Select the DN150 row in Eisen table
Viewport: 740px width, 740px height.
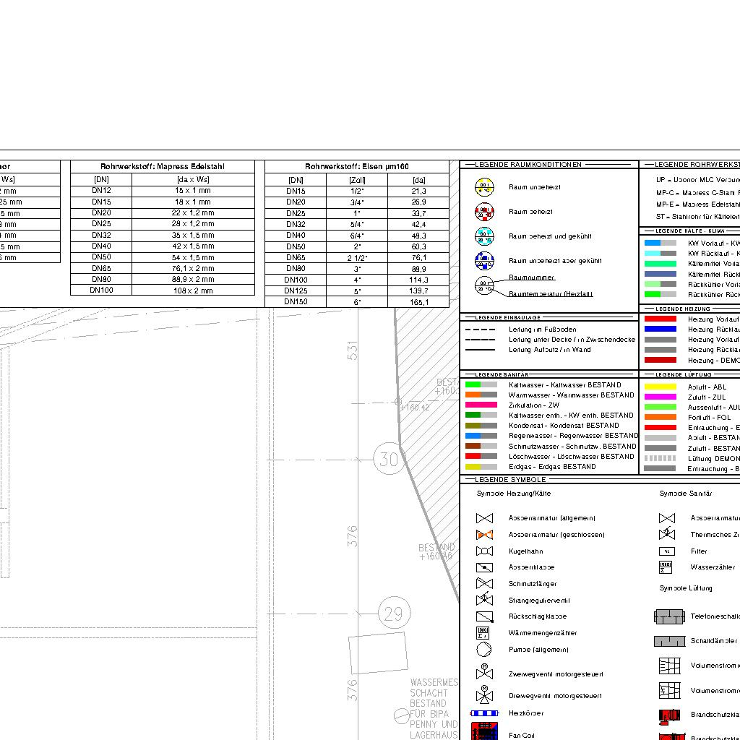click(x=357, y=302)
